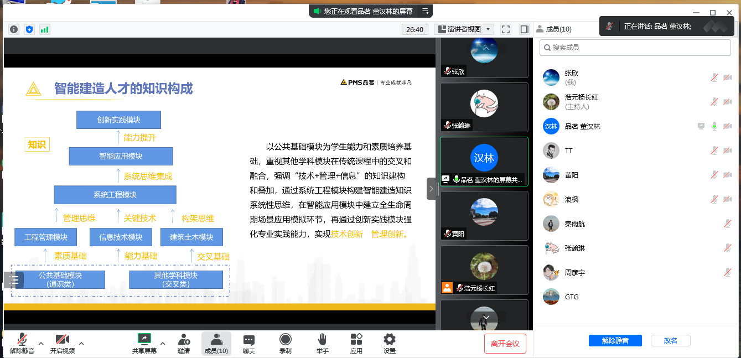Open 应用 apps icon
The width and height of the screenshot is (741, 358).
[x=356, y=343]
